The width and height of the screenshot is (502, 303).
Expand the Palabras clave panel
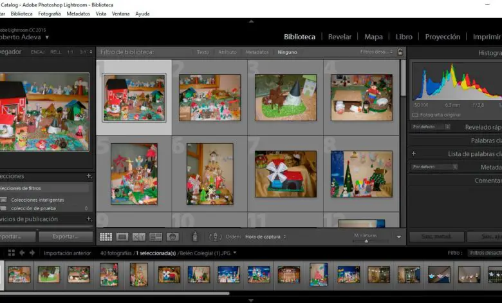point(486,141)
